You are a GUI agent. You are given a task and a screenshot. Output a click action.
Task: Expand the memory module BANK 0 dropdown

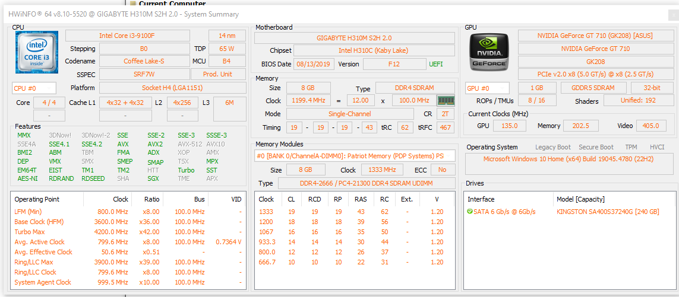(355, 156)
